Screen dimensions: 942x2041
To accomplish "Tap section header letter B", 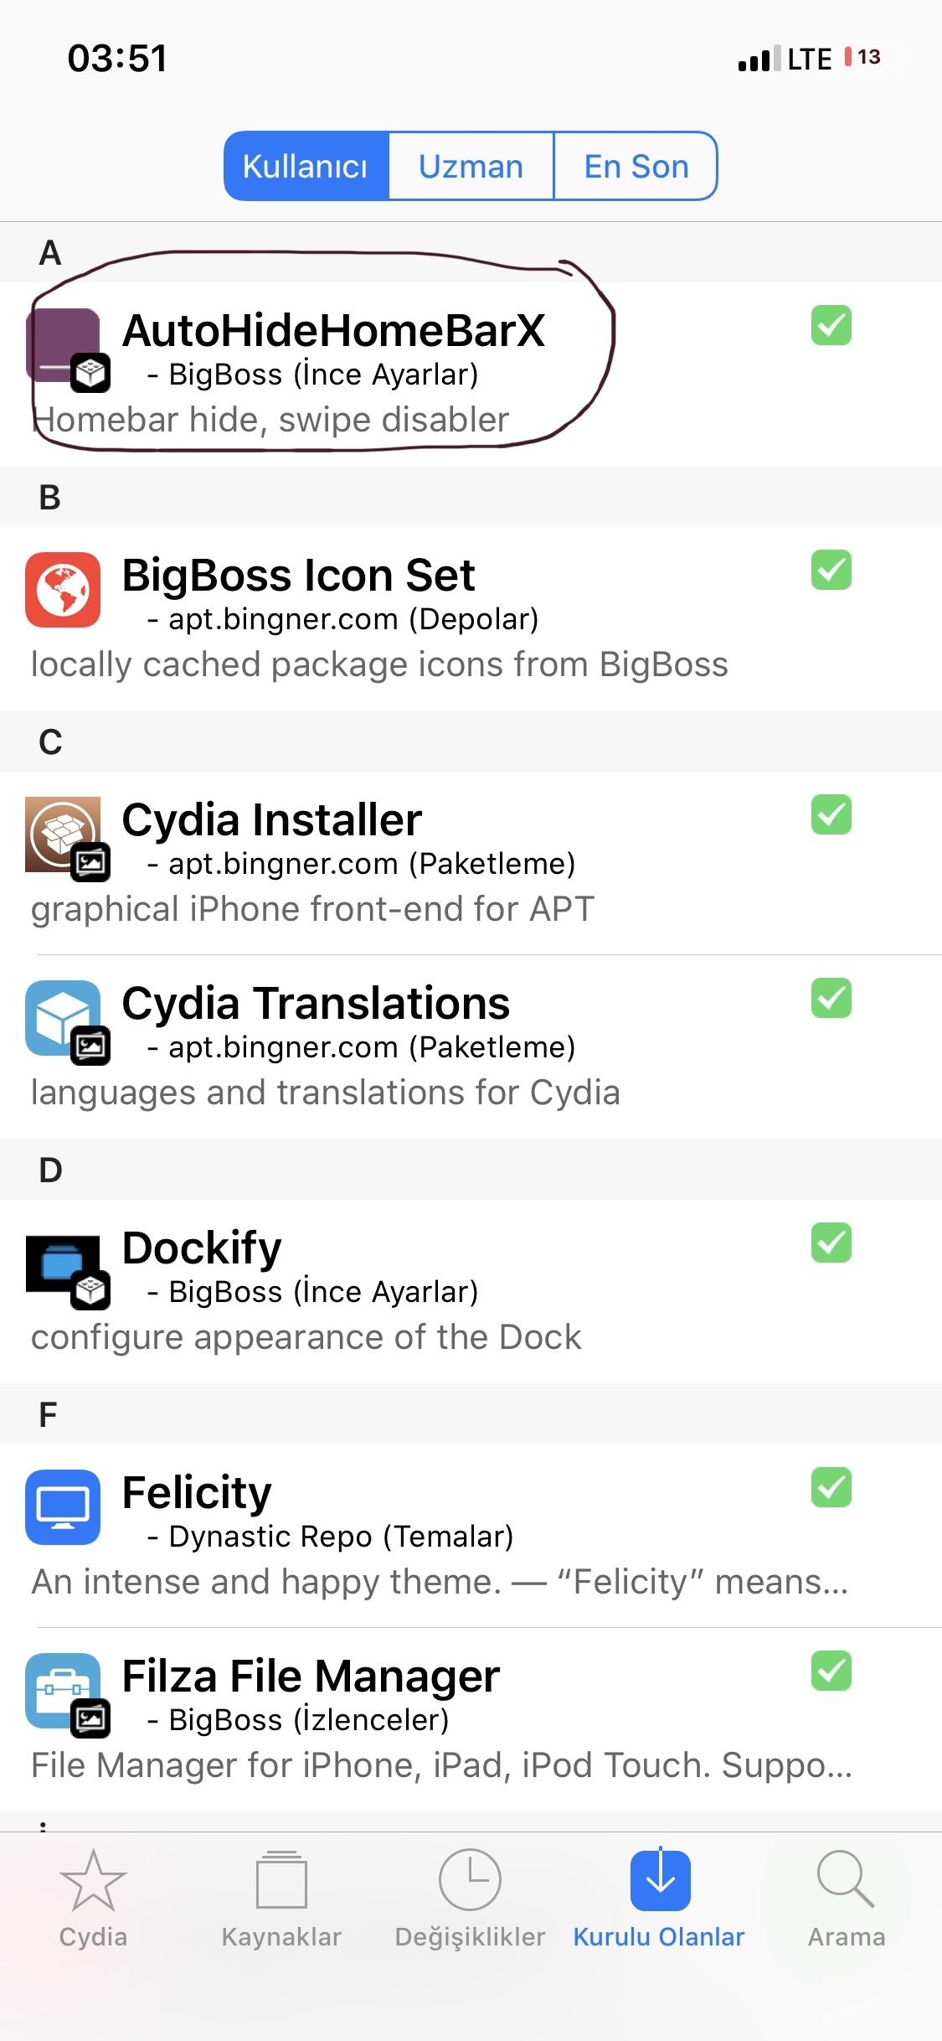I will point(50,497).
